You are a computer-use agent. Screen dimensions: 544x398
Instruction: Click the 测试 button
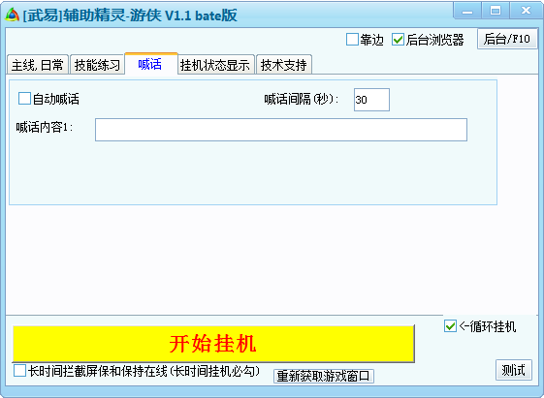point(514,370)
